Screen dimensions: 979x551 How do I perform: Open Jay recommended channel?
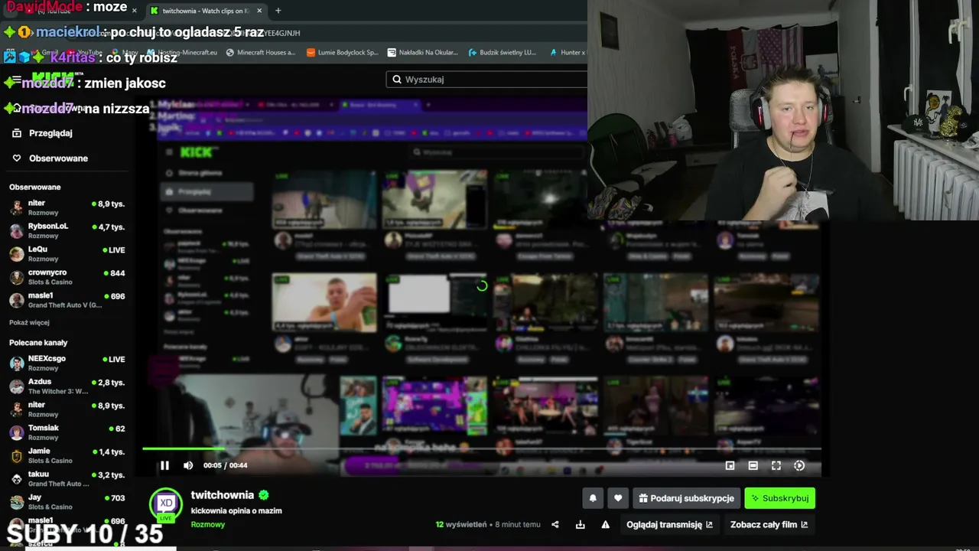tap(67, 501)
